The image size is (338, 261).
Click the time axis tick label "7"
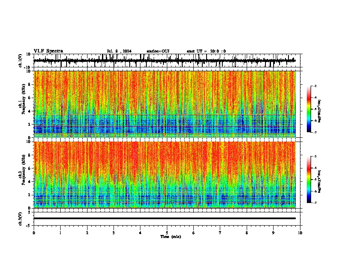pos(220,233)
